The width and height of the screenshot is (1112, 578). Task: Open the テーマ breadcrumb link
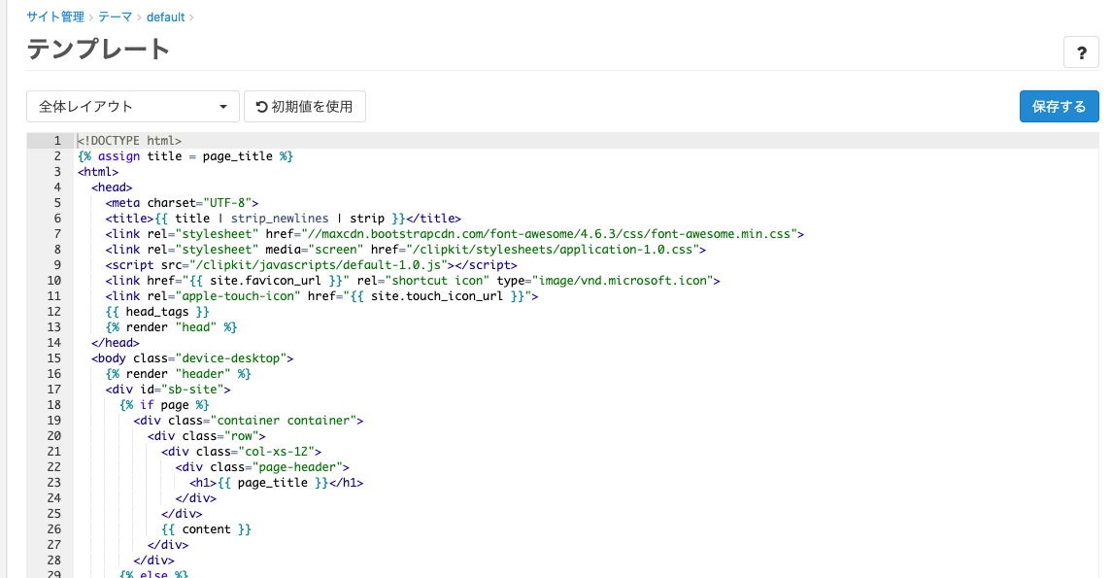point(116,17)
